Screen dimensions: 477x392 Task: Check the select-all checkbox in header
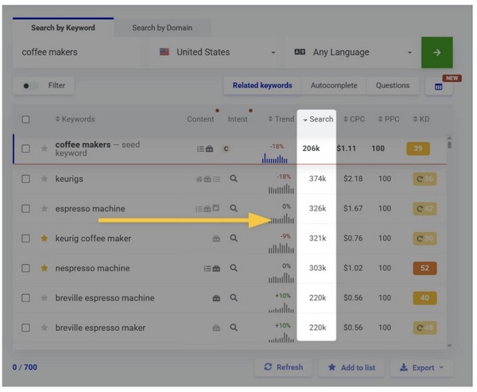26,119
